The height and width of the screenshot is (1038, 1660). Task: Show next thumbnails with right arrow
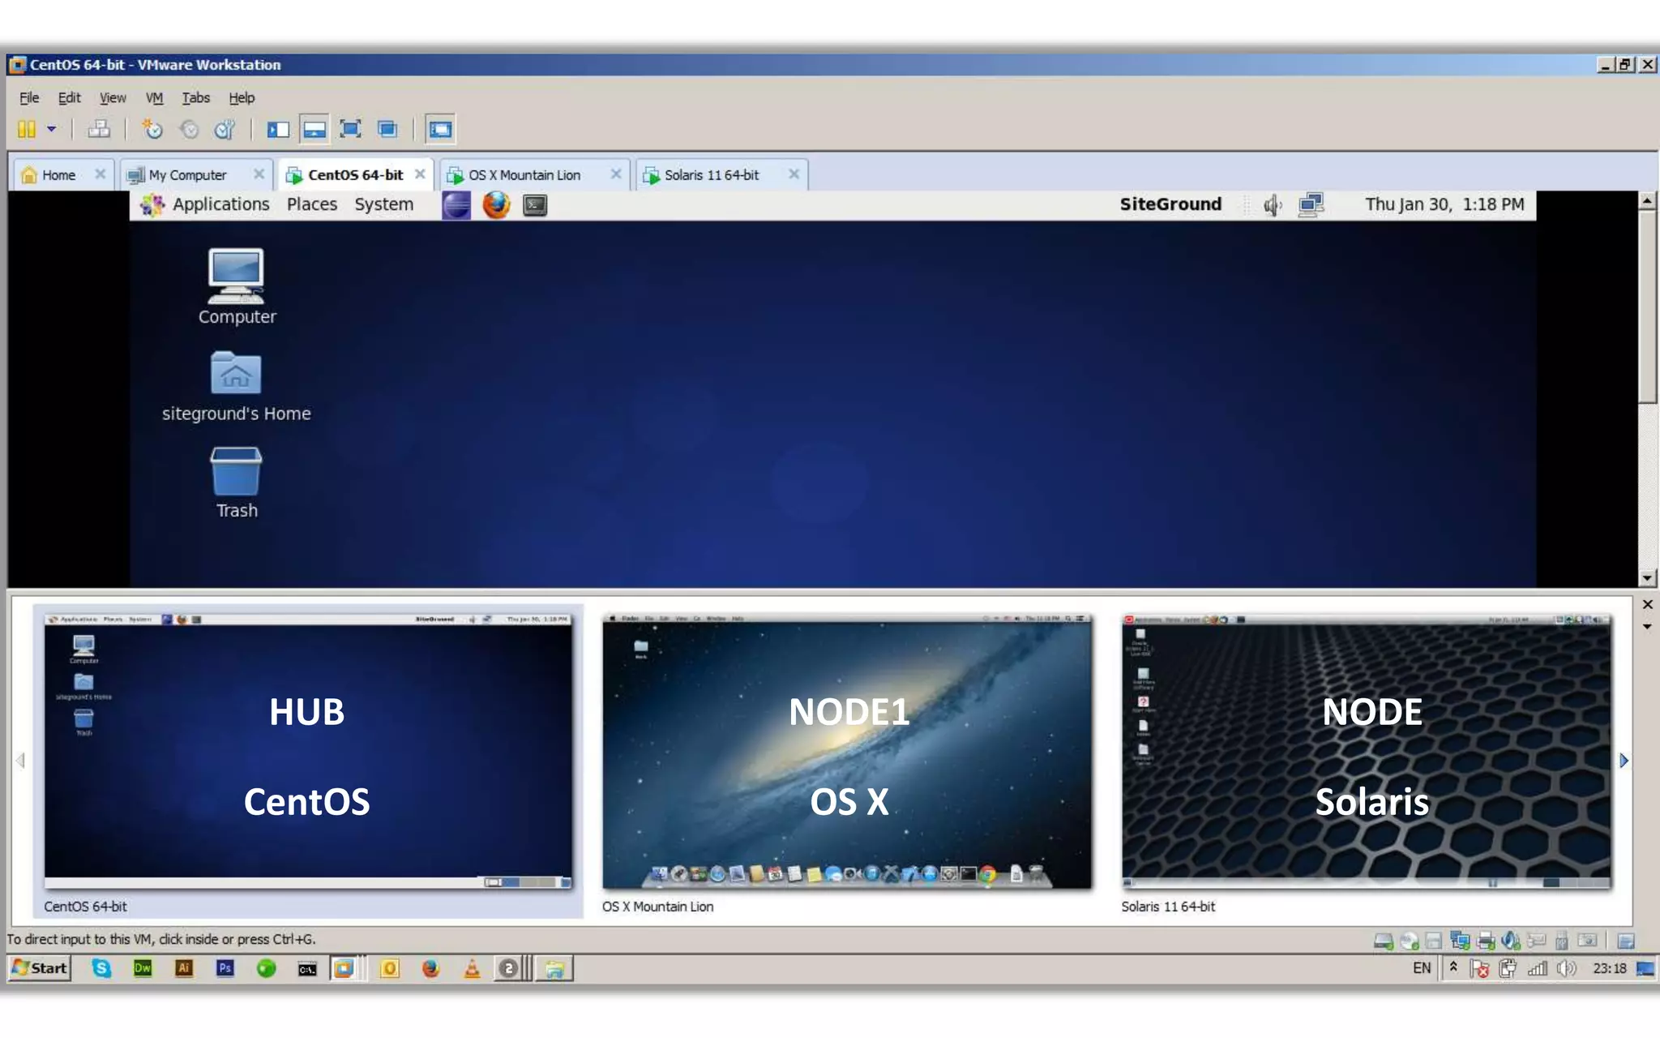point(1624,761)
